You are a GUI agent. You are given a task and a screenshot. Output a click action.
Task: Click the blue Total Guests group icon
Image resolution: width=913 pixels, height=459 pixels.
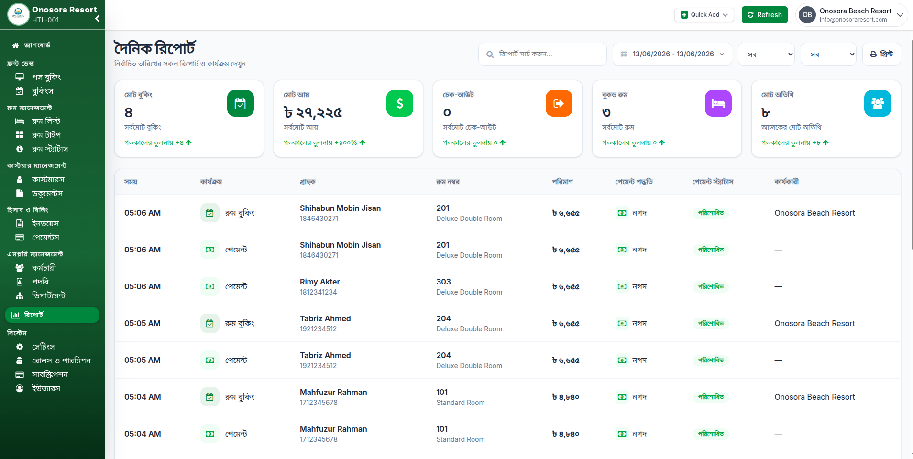[877, 103]
